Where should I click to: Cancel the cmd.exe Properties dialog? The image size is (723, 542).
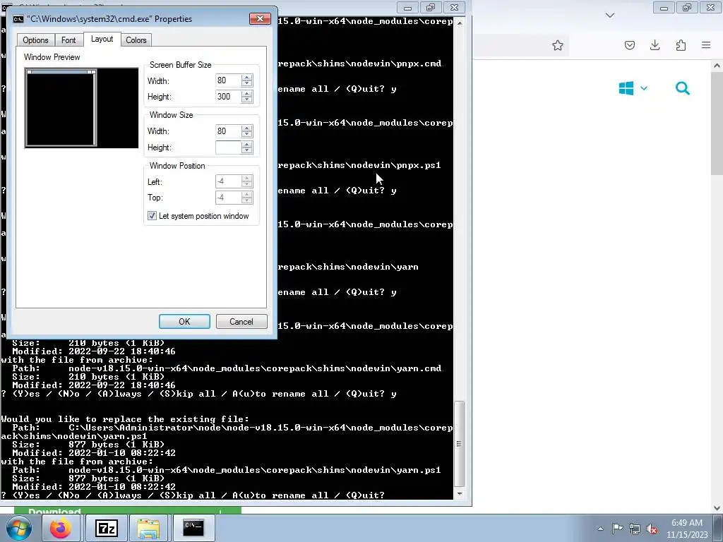tap(241, 321)
